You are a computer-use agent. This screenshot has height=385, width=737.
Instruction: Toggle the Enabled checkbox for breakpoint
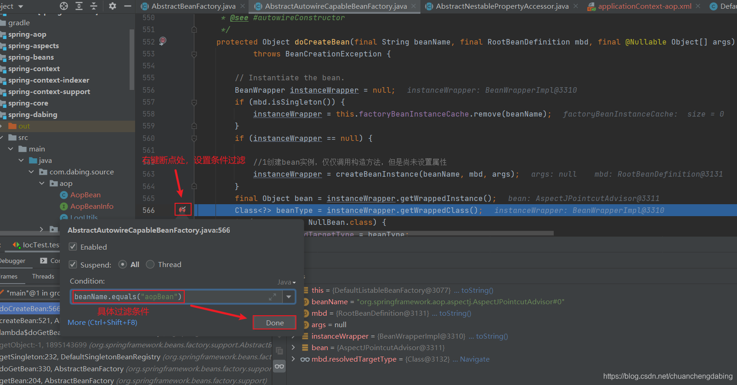(73, 247)
